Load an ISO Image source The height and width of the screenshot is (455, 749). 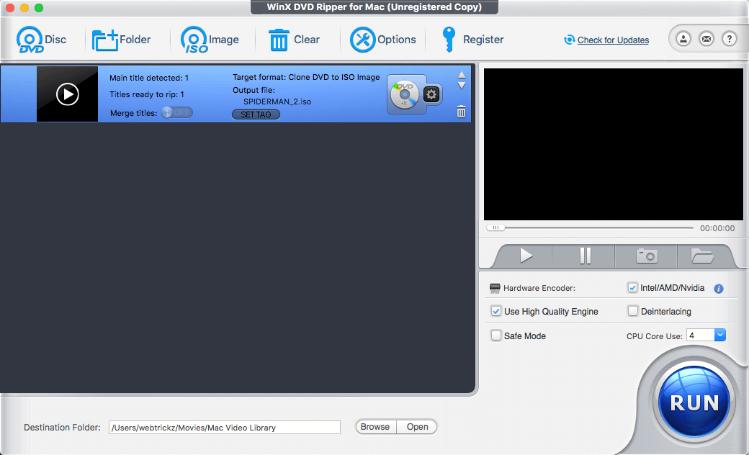click(210, 40)
